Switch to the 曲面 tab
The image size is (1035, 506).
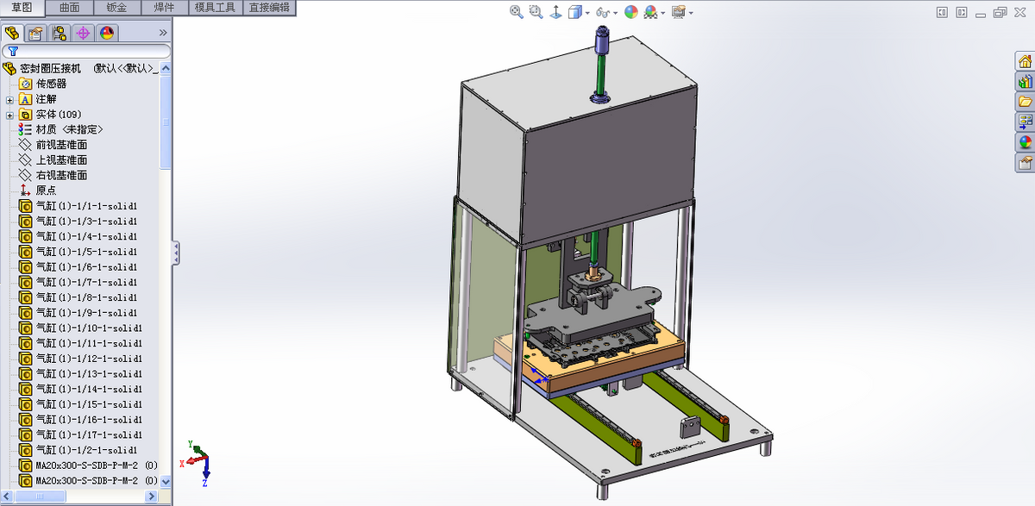pos(70,8)
